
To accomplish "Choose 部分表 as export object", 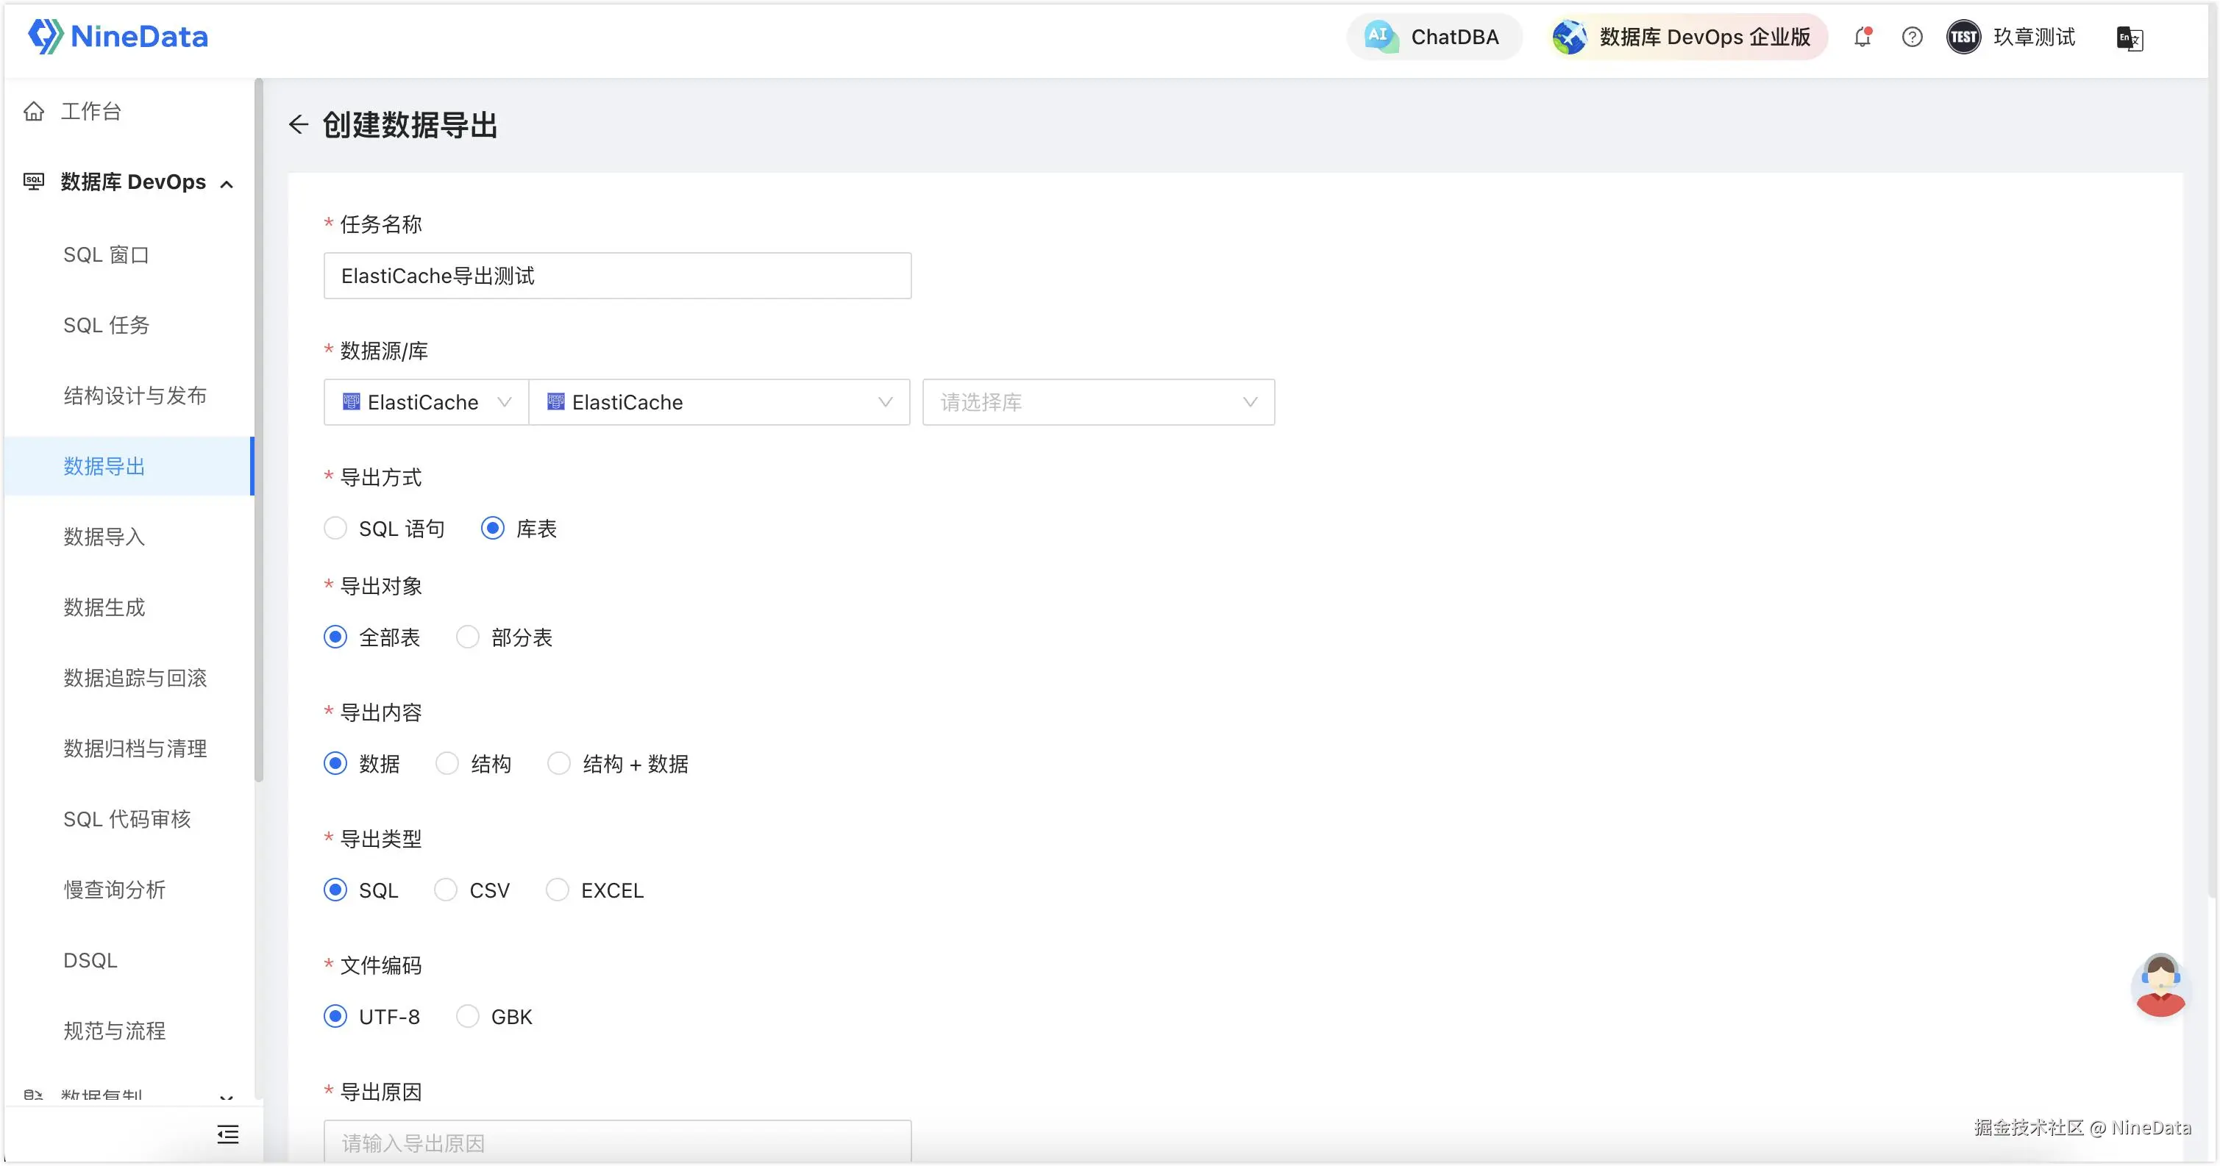I will 467,637.
